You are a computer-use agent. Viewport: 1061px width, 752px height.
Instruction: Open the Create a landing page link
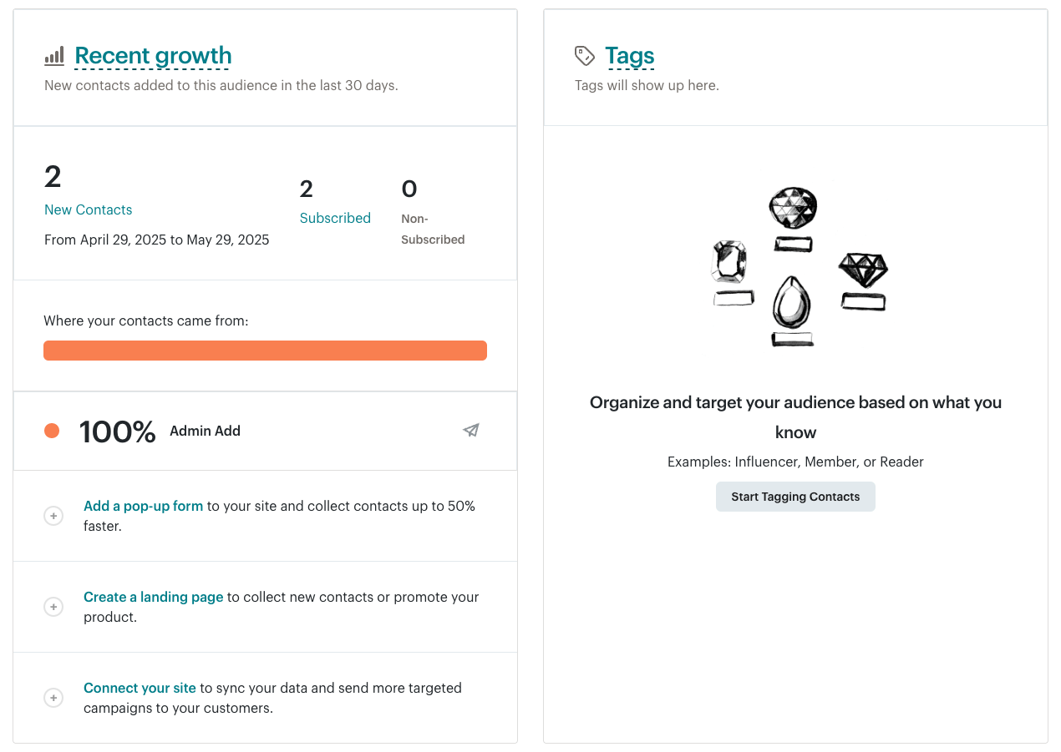point(153,597)
